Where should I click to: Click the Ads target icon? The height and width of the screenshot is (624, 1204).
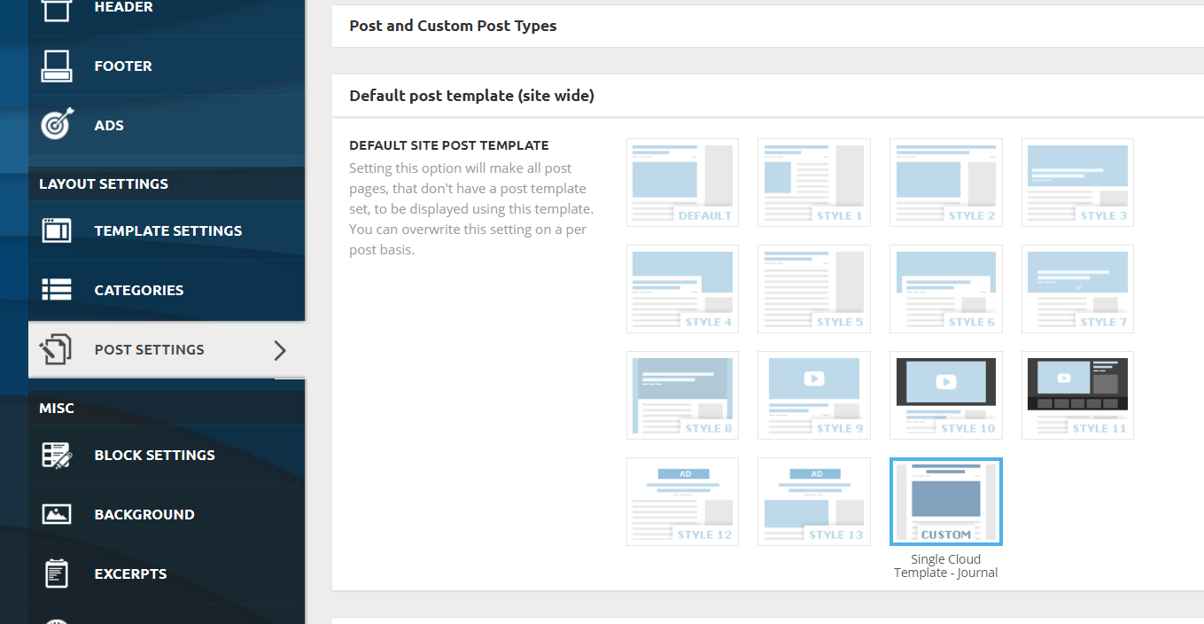(x=57, y=125)
